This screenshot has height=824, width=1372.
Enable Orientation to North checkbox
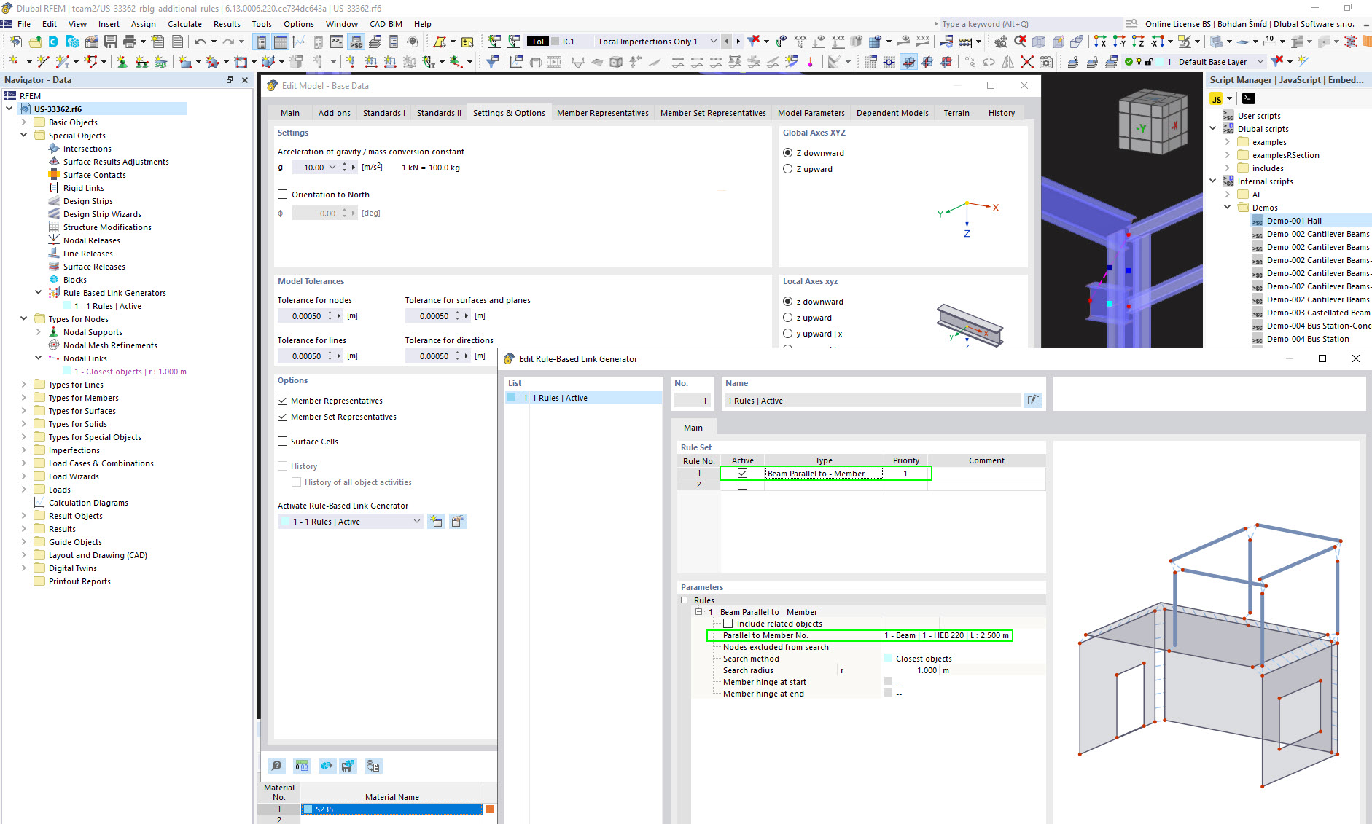283,195
